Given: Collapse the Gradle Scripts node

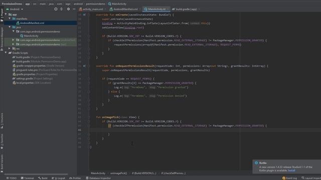Looking at the screenshot, I should [6, 53].
